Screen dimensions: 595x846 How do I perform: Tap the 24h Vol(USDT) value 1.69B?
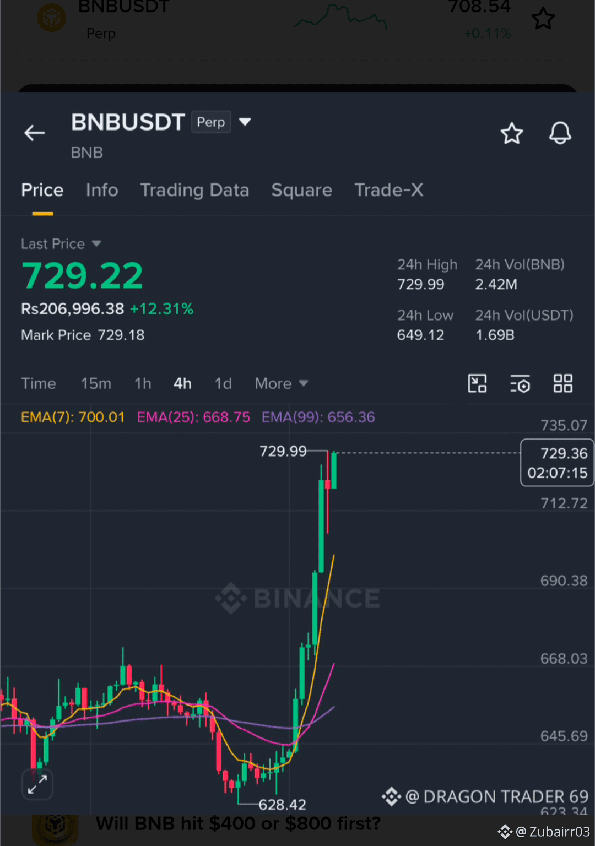(x=495, y=335)
